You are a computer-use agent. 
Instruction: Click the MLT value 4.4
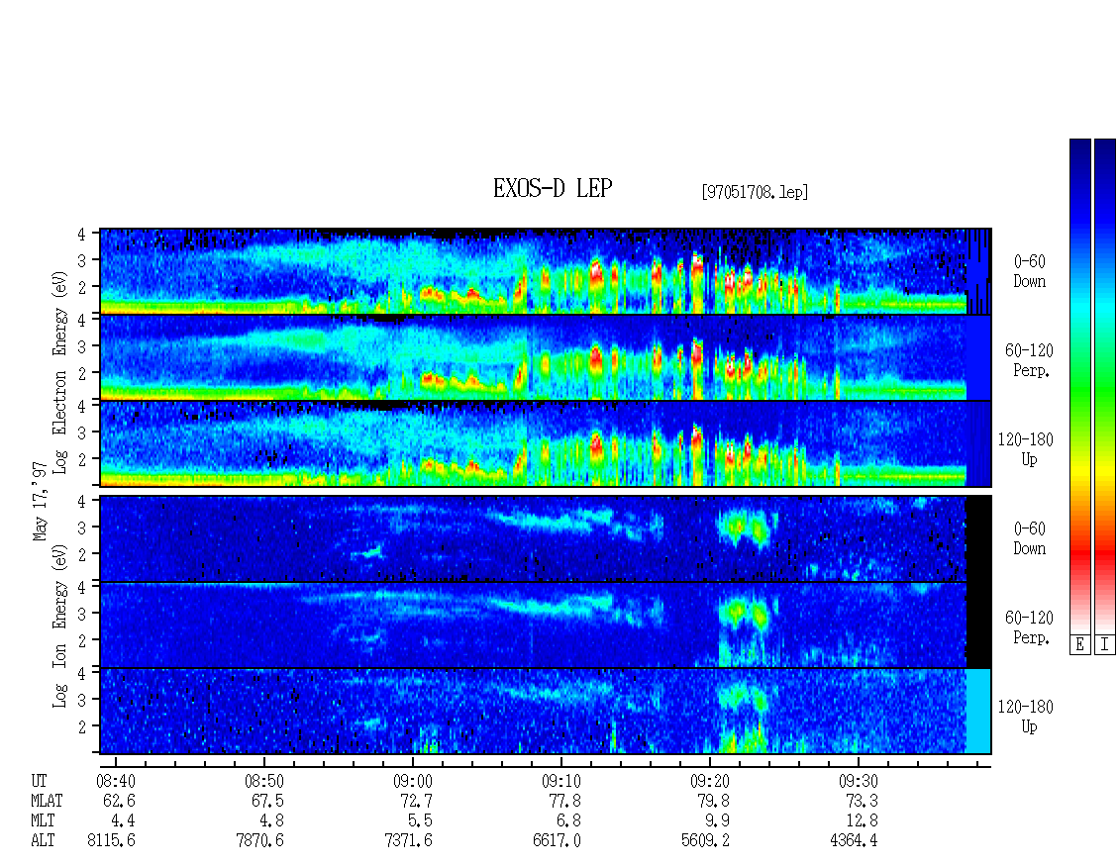click(x=123, y=821)
